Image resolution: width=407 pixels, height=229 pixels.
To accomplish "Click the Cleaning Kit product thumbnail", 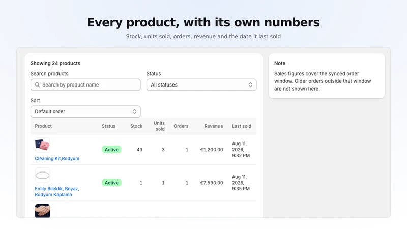I will 42,145.
